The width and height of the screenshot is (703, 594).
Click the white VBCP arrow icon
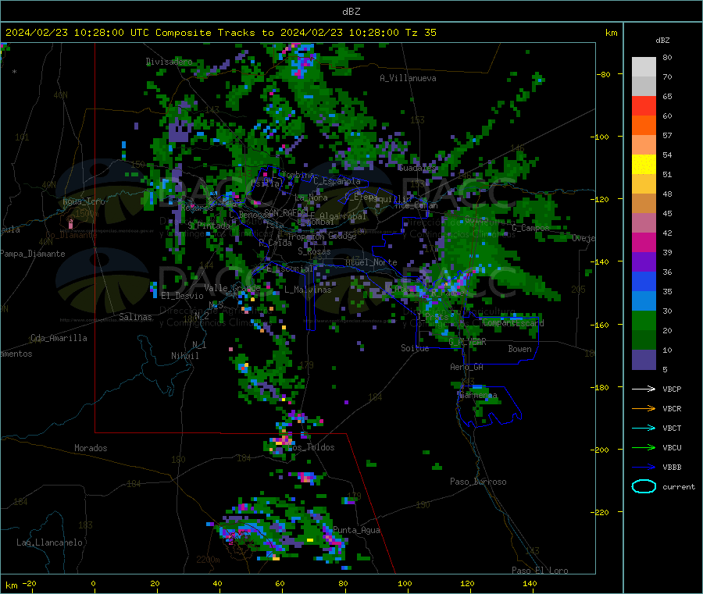point(644,389)
